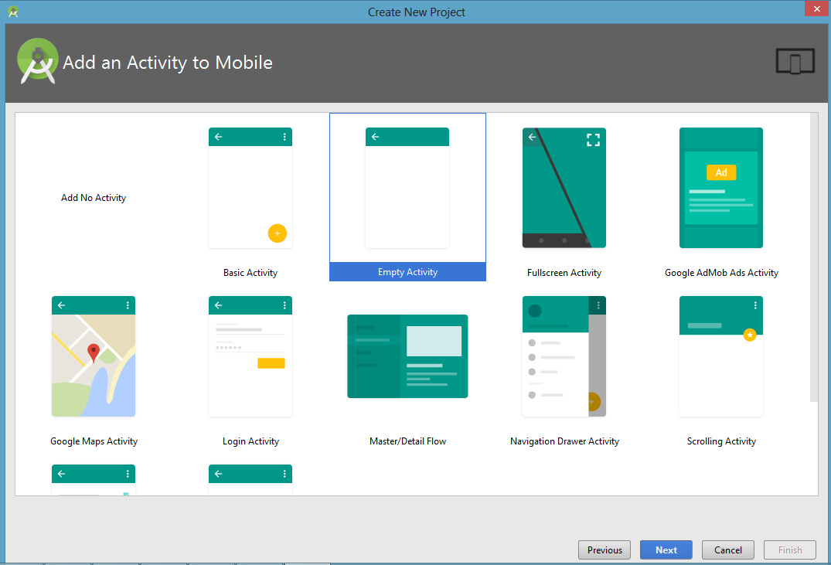Viewport: 831px width, 565px height.
Task: Click the Fullscreen Activity label
Action: pos(564,272)
